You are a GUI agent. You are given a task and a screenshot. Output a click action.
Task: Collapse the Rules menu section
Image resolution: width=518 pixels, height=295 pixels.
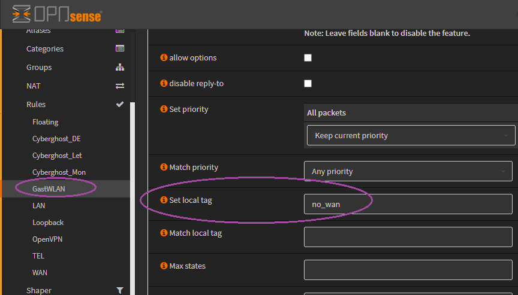pyautogui.click(x=36, y=104)
